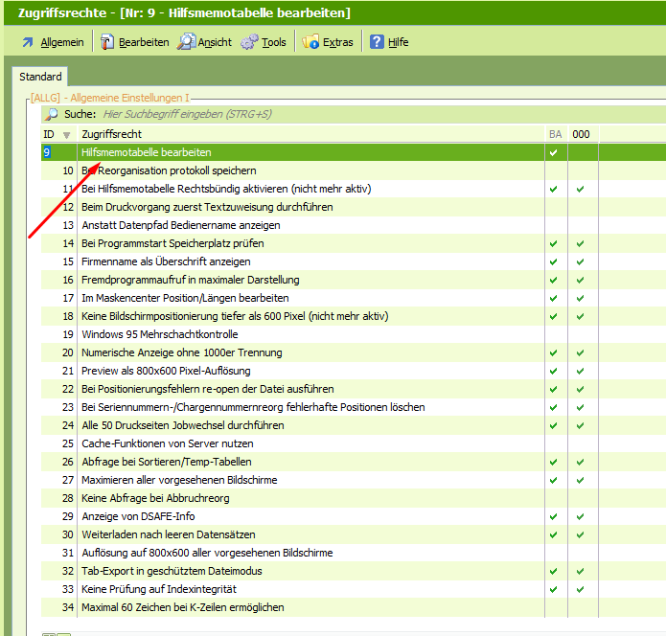Open the Tools menu
This screenshot has width=666, height=636.
pos(273,42)
